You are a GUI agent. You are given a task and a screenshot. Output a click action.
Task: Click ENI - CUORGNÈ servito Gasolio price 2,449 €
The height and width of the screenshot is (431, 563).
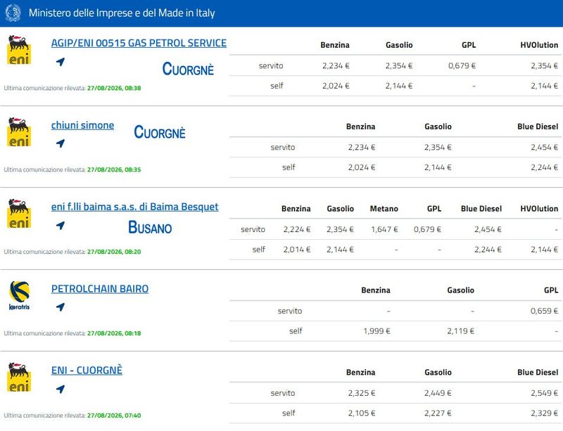point(438,393)
